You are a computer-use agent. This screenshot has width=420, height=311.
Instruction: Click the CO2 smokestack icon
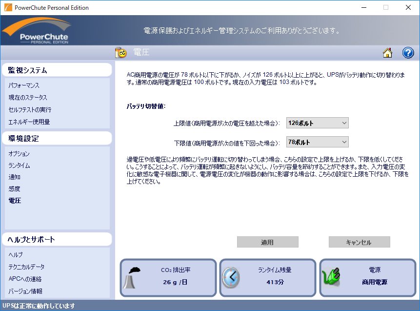[x=132, y=278]
